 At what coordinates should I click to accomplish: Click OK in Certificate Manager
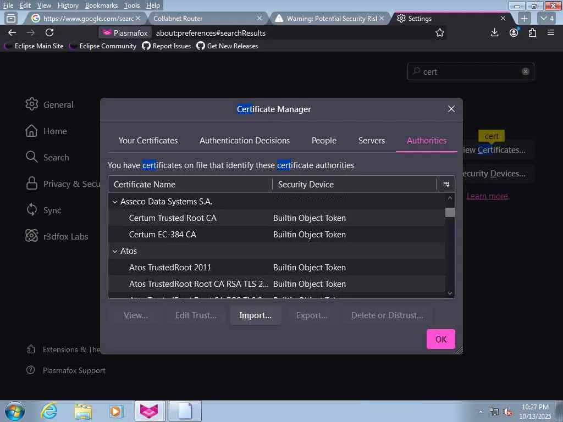pos(440,338)
